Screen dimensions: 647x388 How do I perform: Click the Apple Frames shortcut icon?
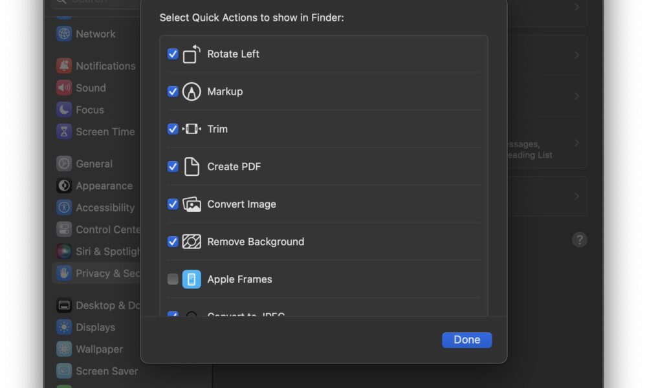pos(192,279)
